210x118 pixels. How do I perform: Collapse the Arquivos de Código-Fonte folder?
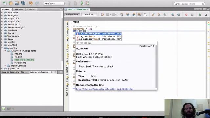pos(5,51)
